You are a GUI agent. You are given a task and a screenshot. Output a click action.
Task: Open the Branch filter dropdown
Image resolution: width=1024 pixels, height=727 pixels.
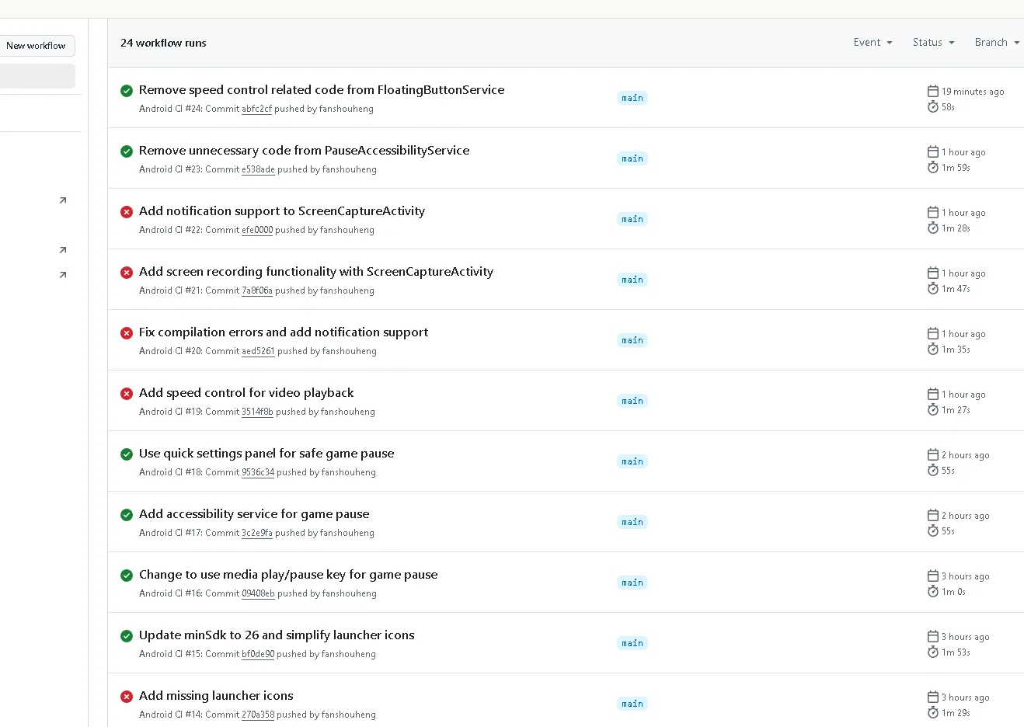pos(996,43)
